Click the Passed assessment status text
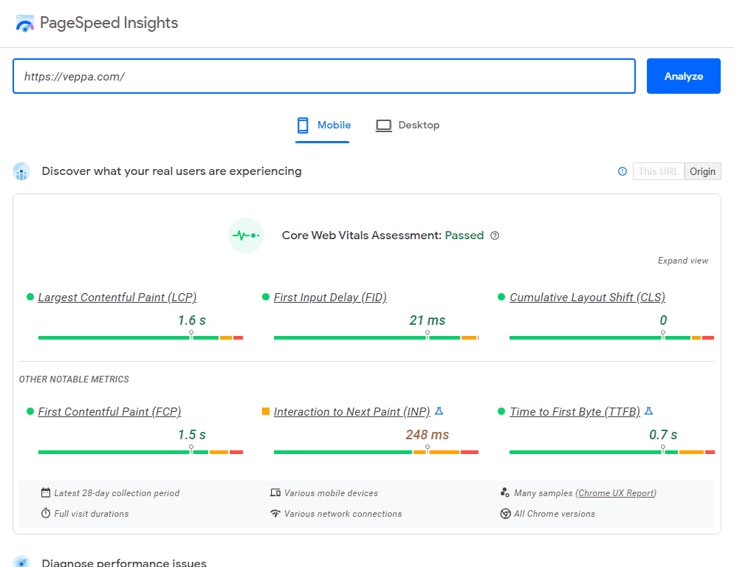734x567 pixels. (x=464, y=236)
